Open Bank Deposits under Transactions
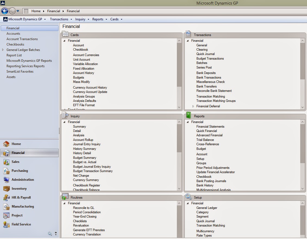The height and width of the screenshot is (239, 307). pyautogui.click(x=206, y=73)
